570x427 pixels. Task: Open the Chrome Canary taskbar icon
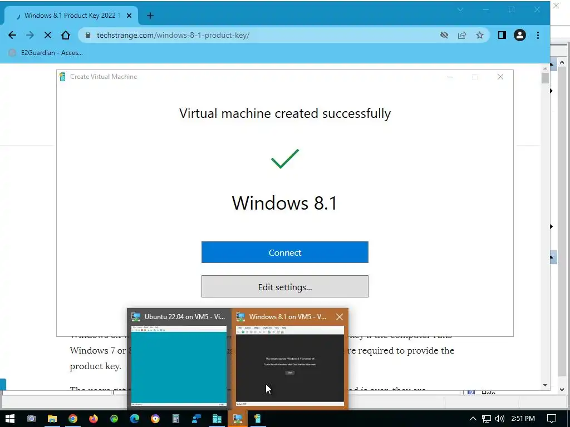tap(155, 419)
